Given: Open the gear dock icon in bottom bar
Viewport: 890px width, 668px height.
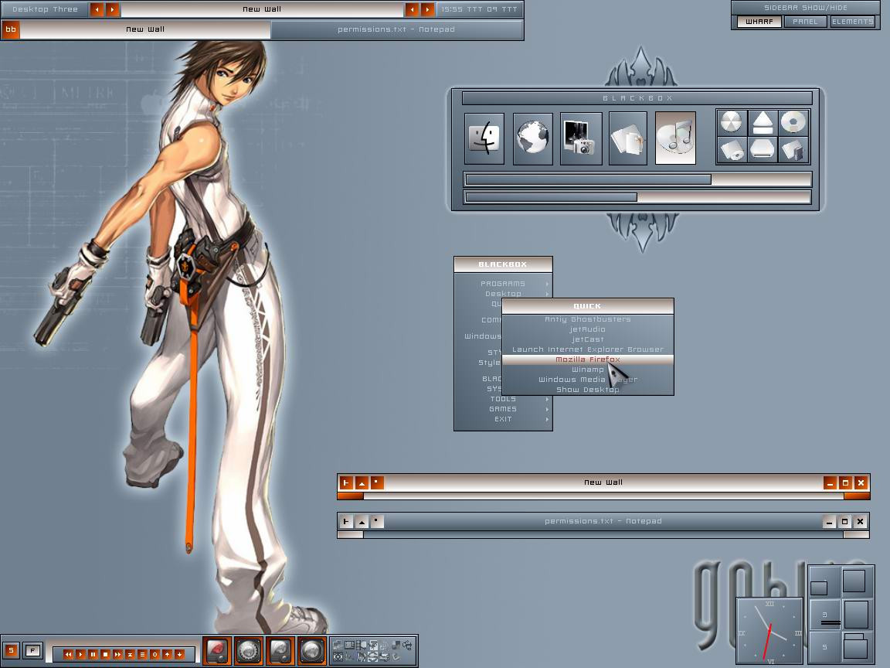Looking at the screenshot, I should pos(249,651).
